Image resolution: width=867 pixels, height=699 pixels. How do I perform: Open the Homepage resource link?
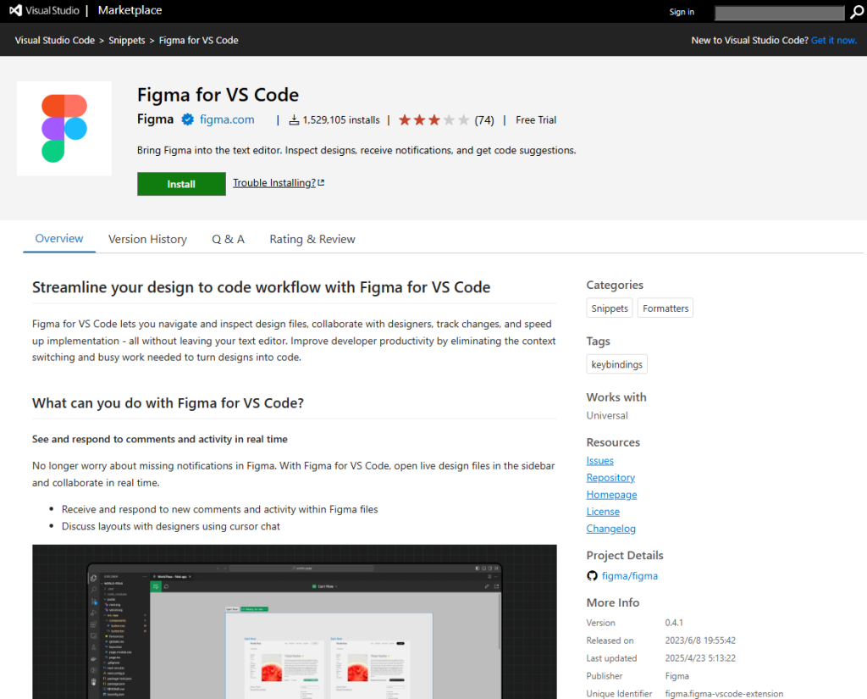click(611, 495)
